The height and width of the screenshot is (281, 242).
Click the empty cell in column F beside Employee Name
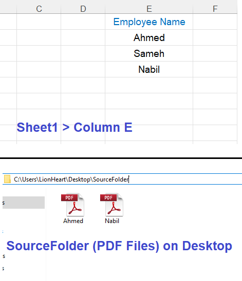coord(215,22)
